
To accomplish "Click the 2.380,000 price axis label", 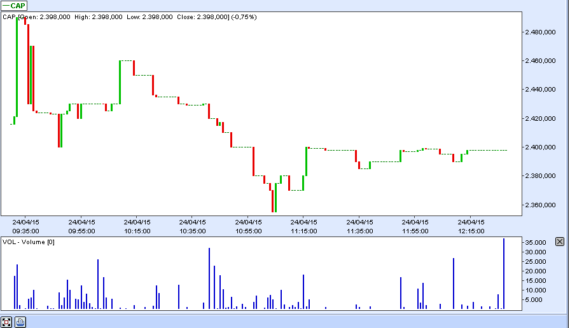I will pos(541,176).
